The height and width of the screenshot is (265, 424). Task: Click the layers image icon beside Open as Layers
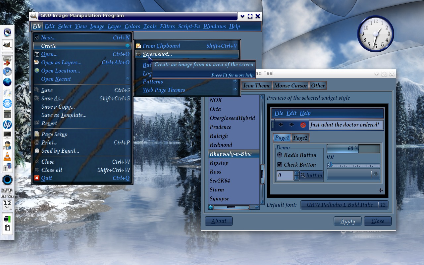37,62
